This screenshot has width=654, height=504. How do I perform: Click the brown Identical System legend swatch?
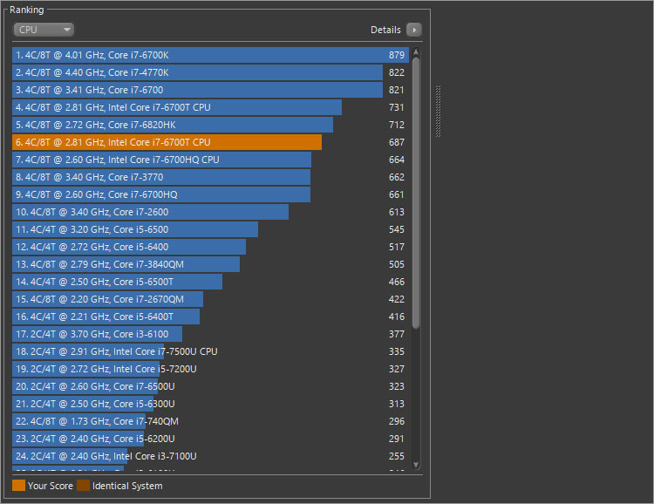tap(83, 486)
